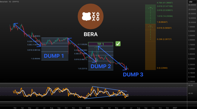This screenshot has width=197, height=109.
Task: Click Fib level 4.764 (41.36687)
Action: tap(165, 3)
